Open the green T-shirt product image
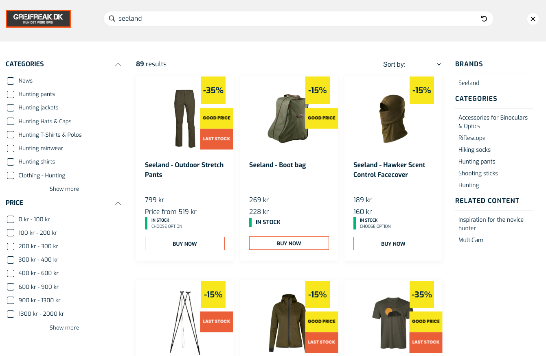 pyautogui.click(x=393, y=323)
